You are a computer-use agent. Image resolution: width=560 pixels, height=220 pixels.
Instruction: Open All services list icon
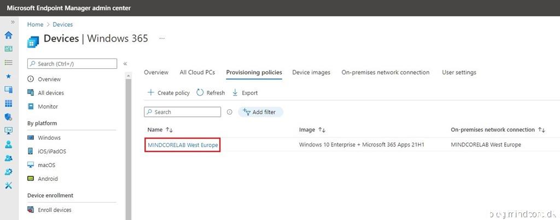pyautogui.click(x=8, y=63)
